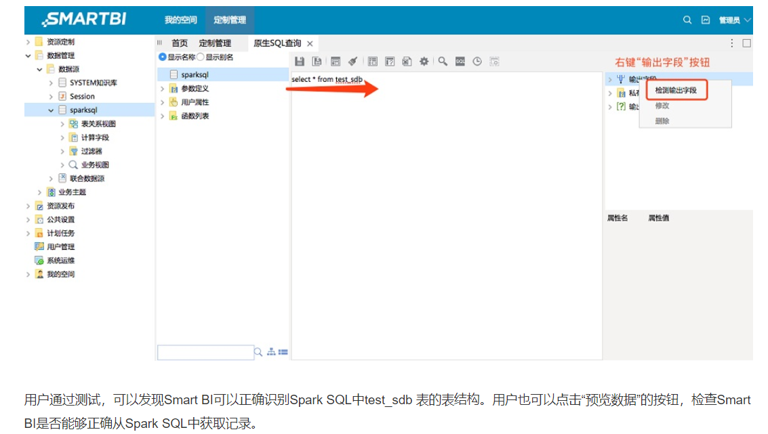The width and height of the screenshot is (768, 434).
Task: Click the chart icon beside 管理员
Action: [x=706, y=20]
